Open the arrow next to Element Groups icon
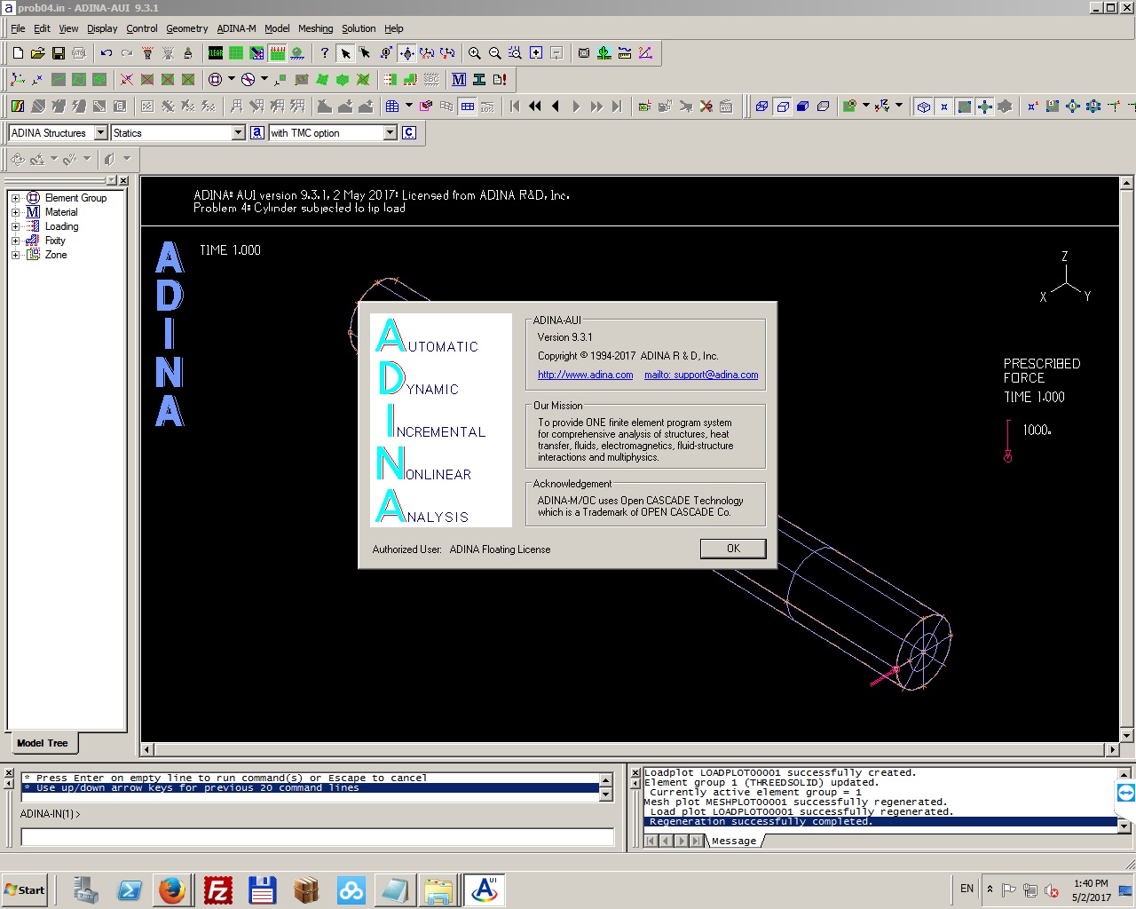Image resolution: width=1136 pixels, height=909 pixels. click(232, 80)
